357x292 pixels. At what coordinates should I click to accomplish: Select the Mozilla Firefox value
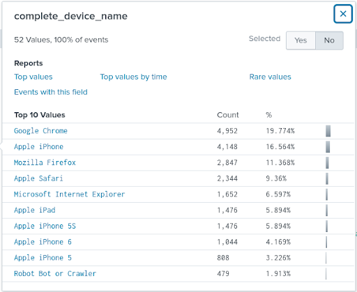tap(45, 162)
